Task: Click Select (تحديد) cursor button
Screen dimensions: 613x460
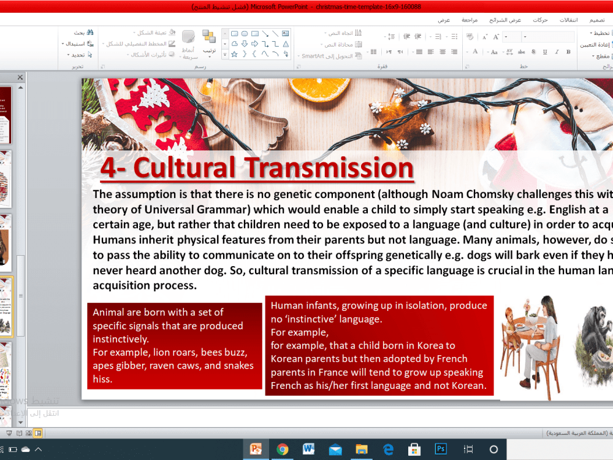Action: pyautogui.click(x=80, y=55)
